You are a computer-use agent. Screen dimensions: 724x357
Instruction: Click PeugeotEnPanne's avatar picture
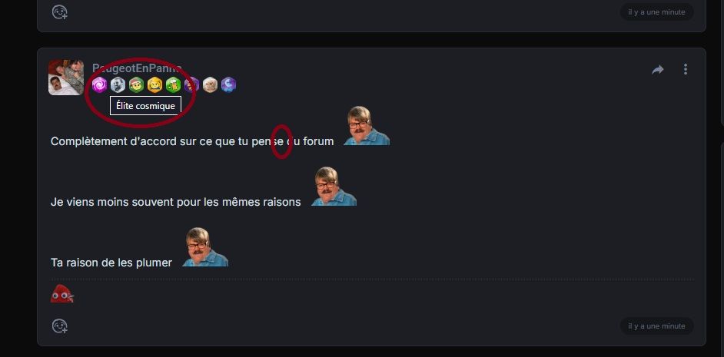66,78
